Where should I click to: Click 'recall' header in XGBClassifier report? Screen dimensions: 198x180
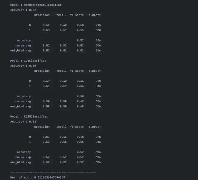point(61,71)
